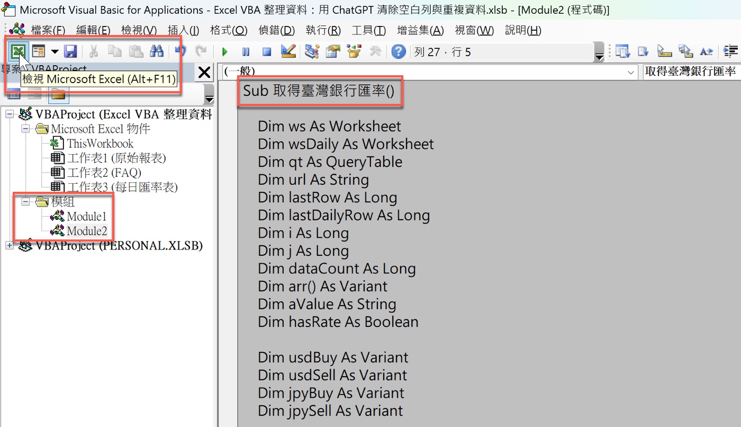Screen dimensions: 741x427
Task: Click the line Dim qt As QueryTable
Action: point(330,162)
